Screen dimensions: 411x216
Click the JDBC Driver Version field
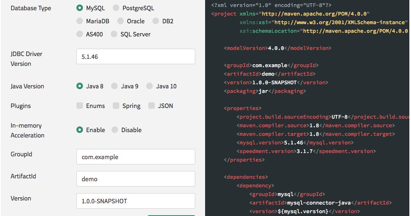click(x=136, y=56)
